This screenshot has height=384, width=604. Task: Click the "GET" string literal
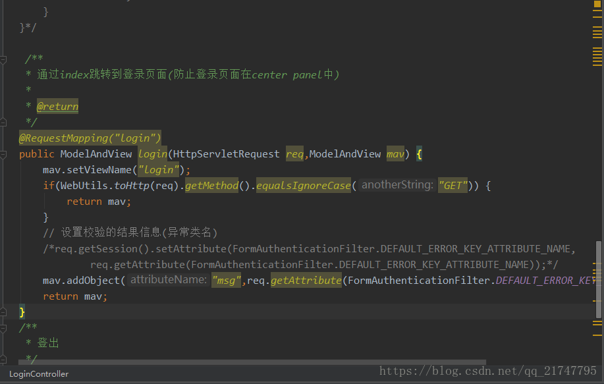453,186
